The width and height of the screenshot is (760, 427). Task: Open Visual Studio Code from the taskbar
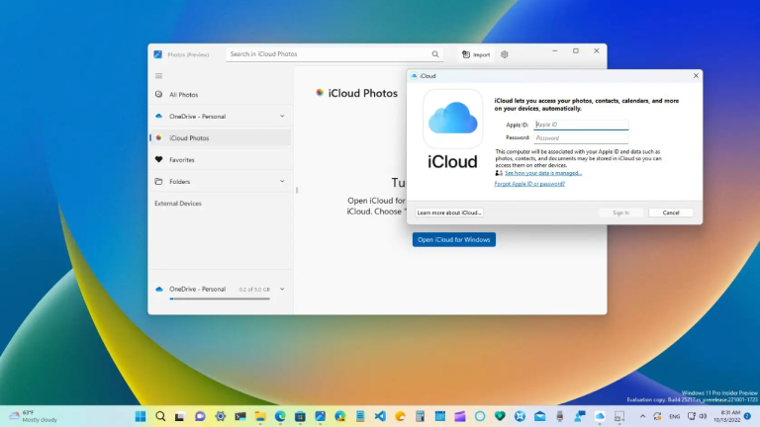coord(380,416)
